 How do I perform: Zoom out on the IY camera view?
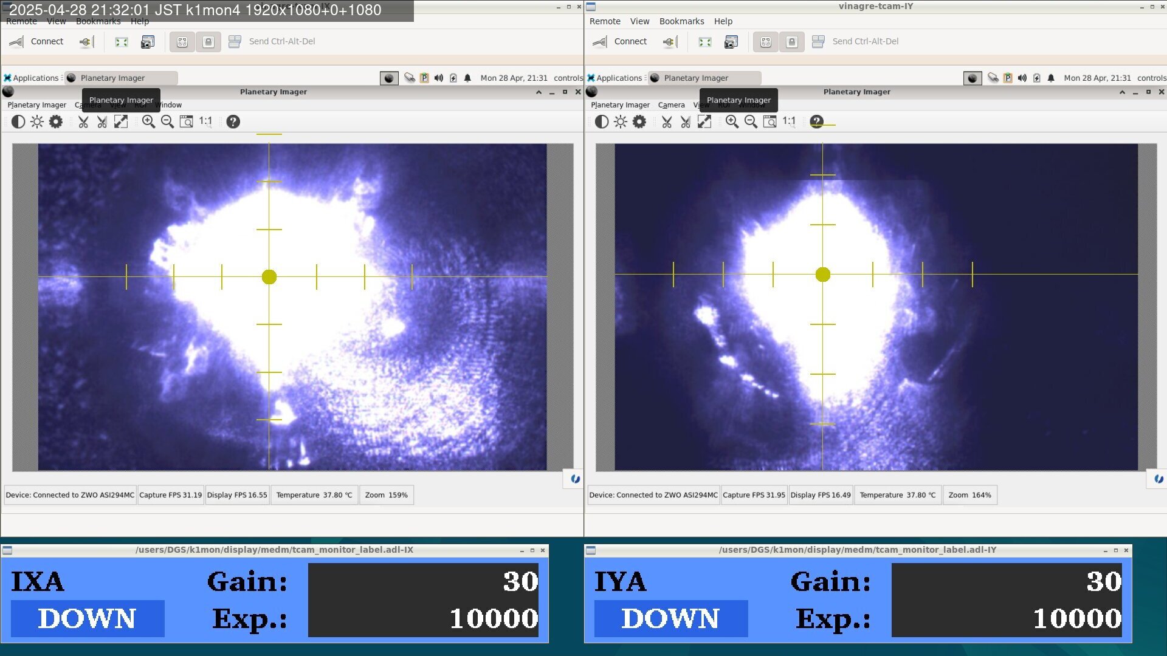coord(751,121)
